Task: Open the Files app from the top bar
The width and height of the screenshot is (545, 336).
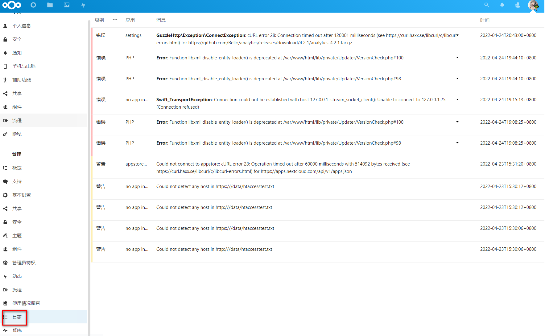Action: (50, 5)
